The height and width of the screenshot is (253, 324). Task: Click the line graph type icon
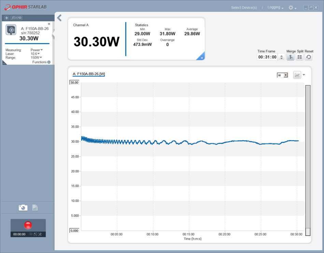click(x=297, y=75)
